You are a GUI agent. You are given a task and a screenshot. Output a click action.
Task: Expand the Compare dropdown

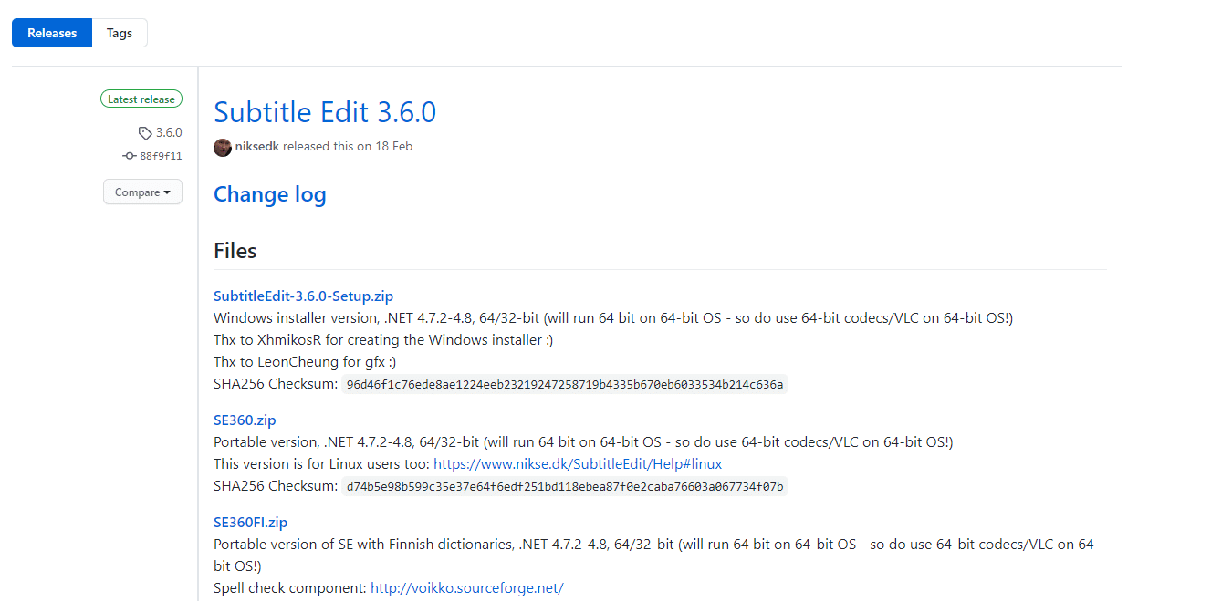[142, 192]
